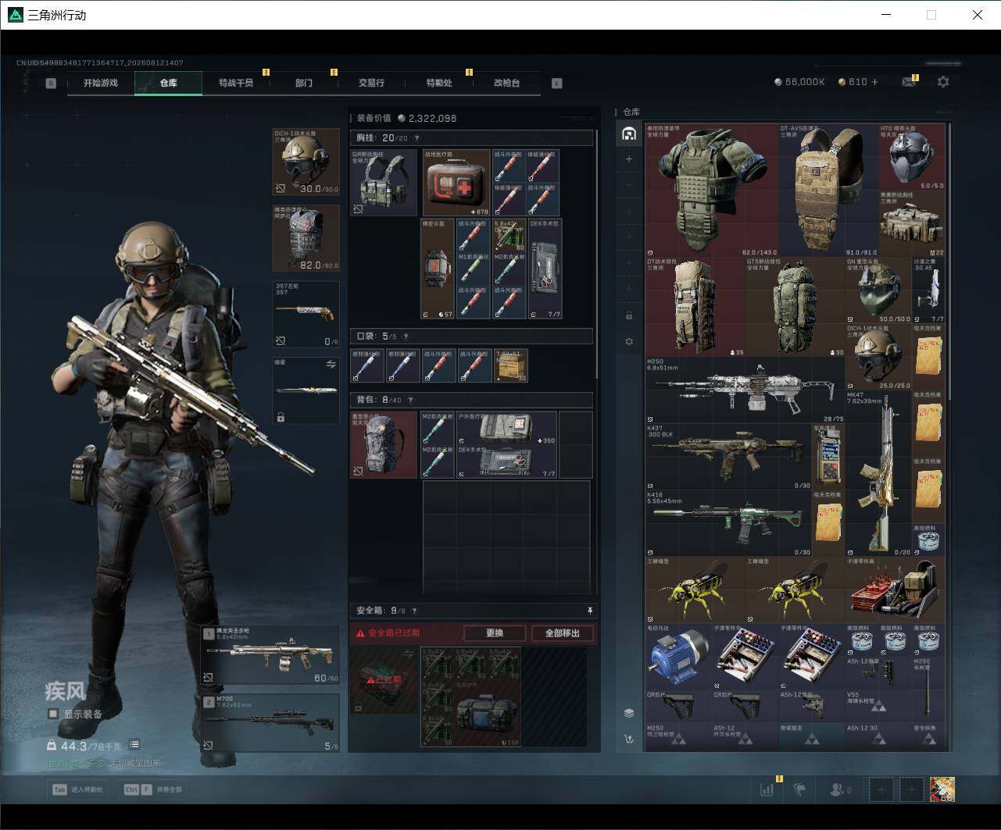1001x830 pixels.
Task: Click the flag icon in the bottom bar
Action: (x=799, y=789)
